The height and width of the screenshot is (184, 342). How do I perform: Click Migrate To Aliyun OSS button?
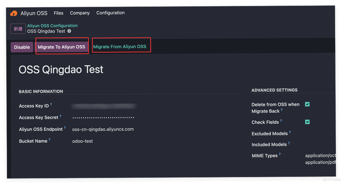pos(62,47)
